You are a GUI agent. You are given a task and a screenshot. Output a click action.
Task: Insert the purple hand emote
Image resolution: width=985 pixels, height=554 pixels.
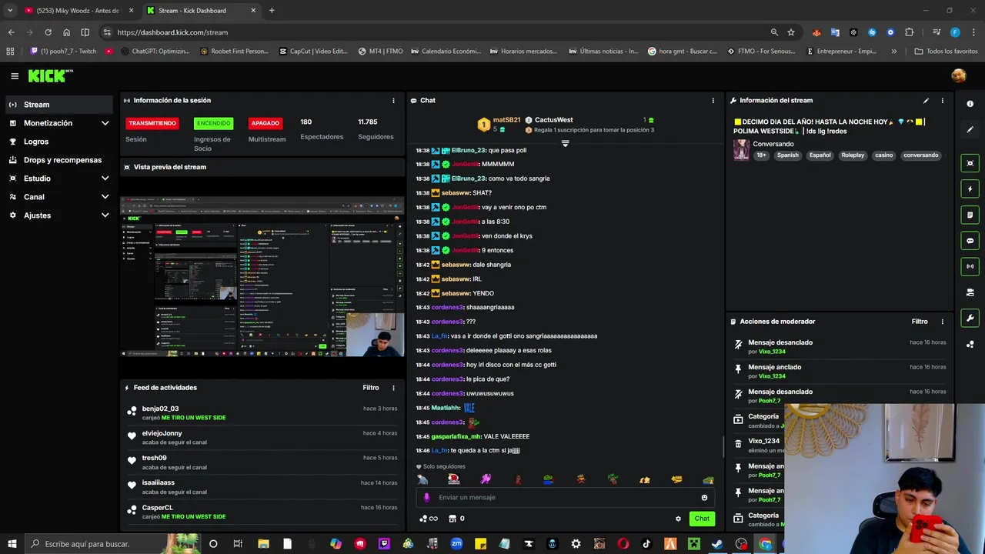pos(486,479)
